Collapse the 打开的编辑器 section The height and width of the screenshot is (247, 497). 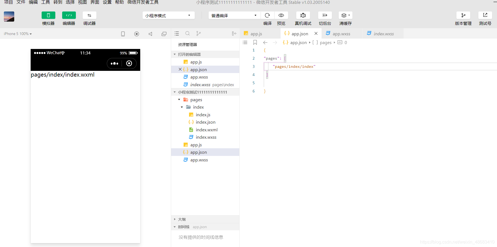(205, 54)
